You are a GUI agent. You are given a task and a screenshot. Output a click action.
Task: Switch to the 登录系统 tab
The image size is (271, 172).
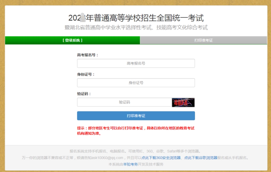click(73, 40)
